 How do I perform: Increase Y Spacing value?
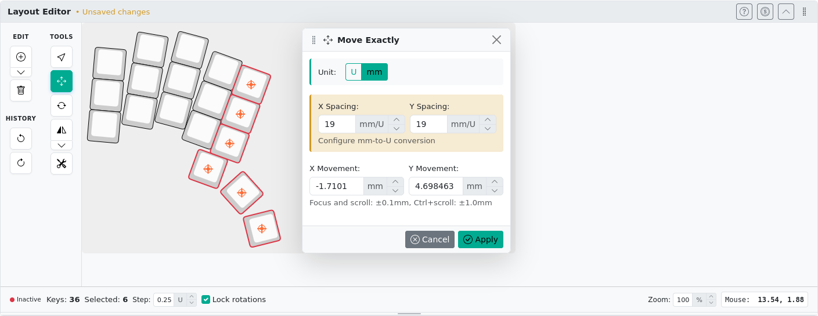tap(488, 120)
